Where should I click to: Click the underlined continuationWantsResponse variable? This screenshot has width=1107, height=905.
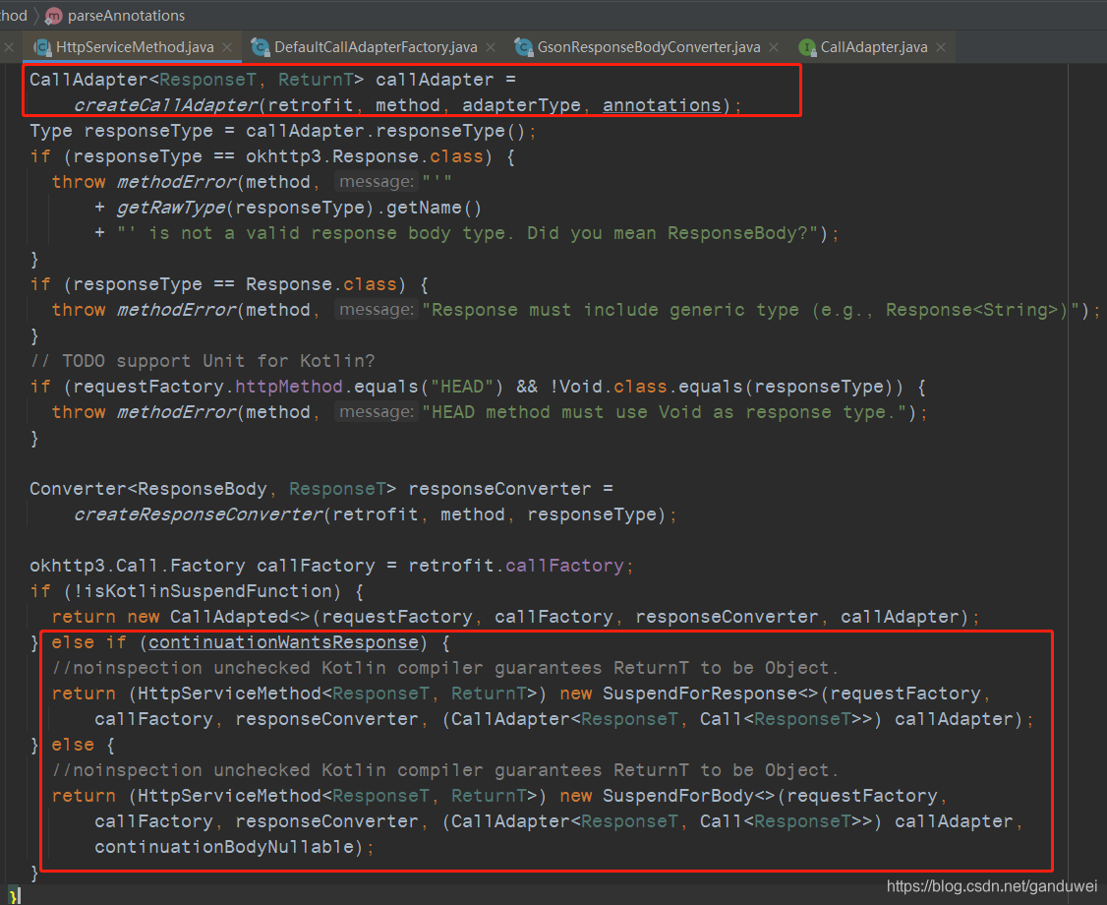point(283,642)
